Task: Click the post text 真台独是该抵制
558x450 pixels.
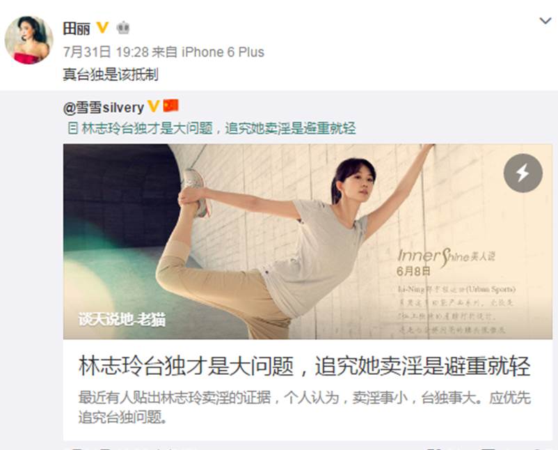Action: (x=111, y=75)
